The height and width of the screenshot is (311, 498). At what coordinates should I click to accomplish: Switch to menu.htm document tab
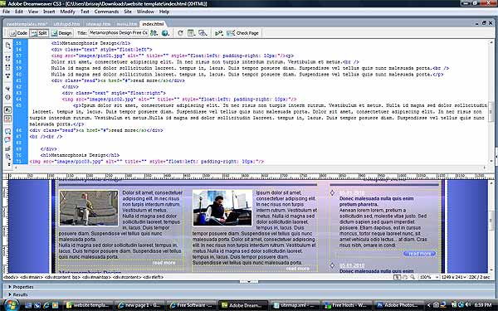pos(126,24)
